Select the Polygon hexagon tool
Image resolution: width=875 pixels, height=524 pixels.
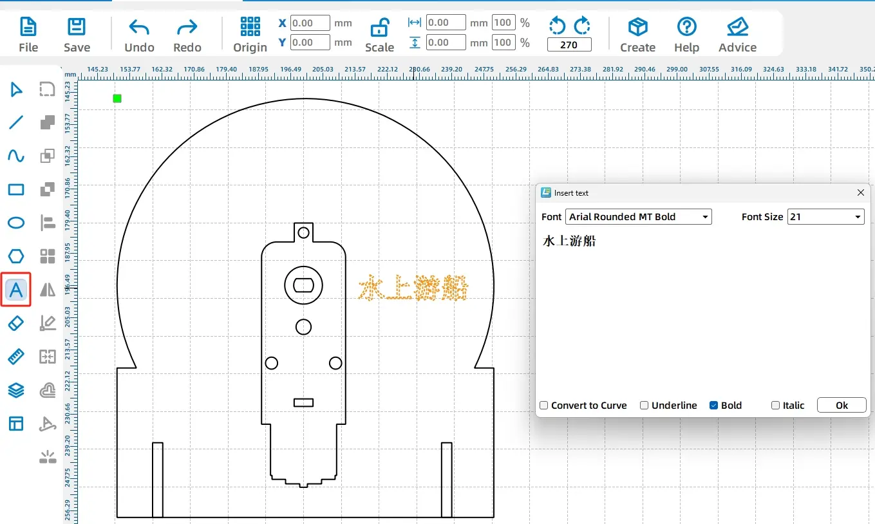click(16, 256)
